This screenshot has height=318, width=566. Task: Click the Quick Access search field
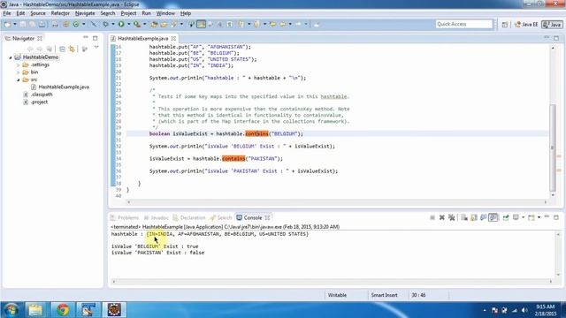(463, 24)
